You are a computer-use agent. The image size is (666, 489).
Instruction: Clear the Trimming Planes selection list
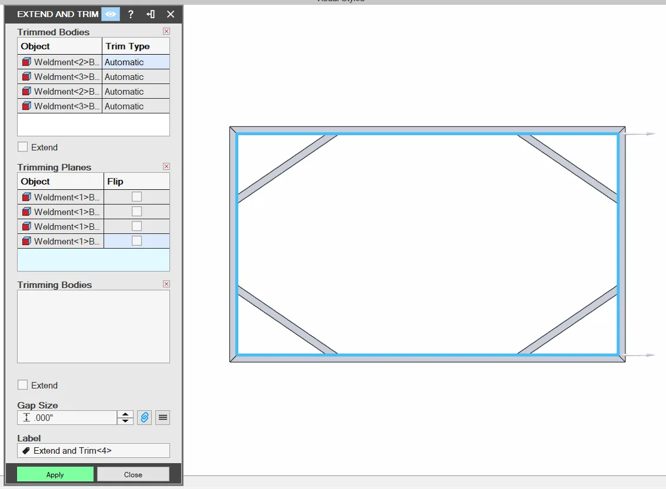(x=166, y=166)
